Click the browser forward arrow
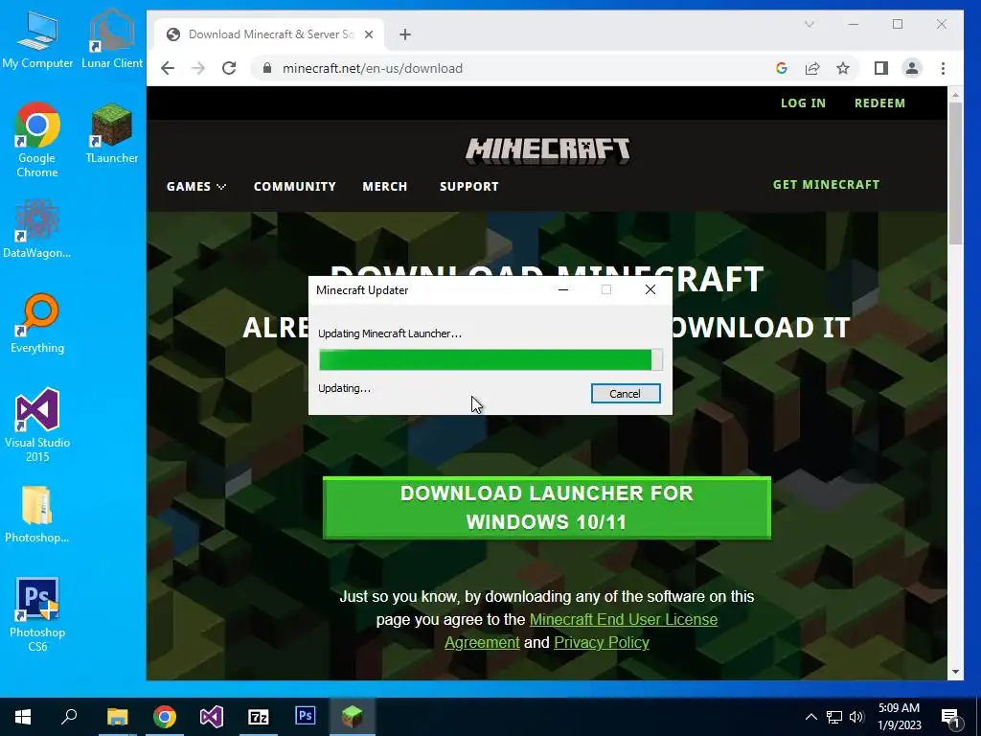 tap(198, 68)
